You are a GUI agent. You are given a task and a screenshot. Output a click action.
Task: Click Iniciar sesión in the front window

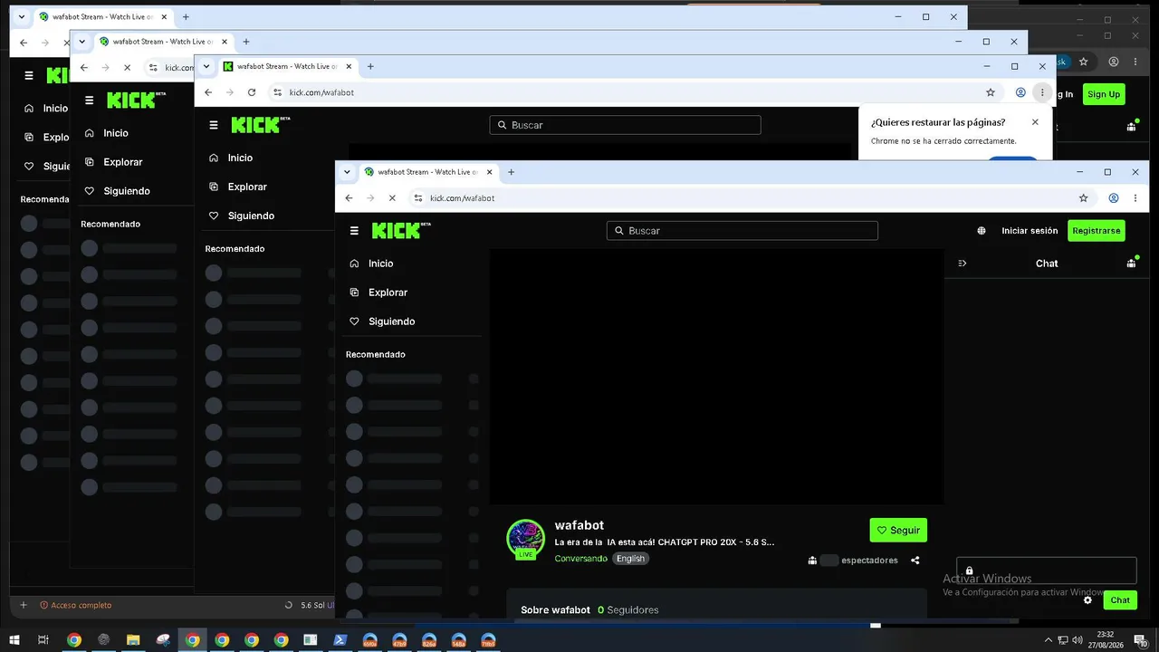[x=1030, y=231]
